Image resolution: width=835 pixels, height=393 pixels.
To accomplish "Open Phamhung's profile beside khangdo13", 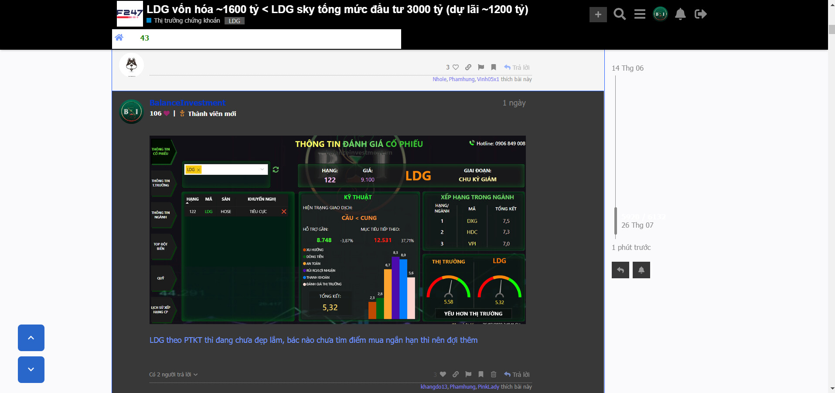I will coord(463,387).
